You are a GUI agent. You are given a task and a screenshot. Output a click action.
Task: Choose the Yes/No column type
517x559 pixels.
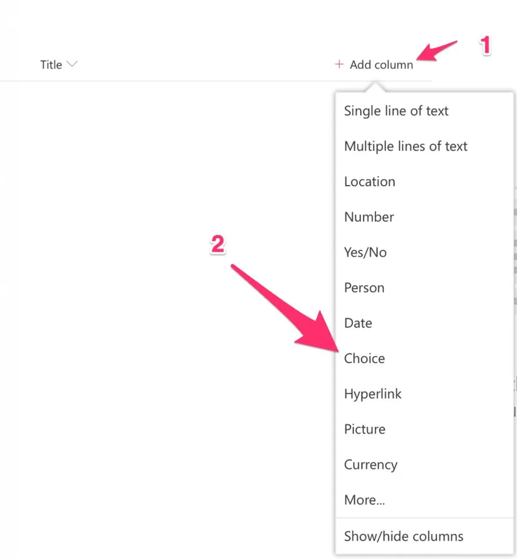tap(365, 252)
